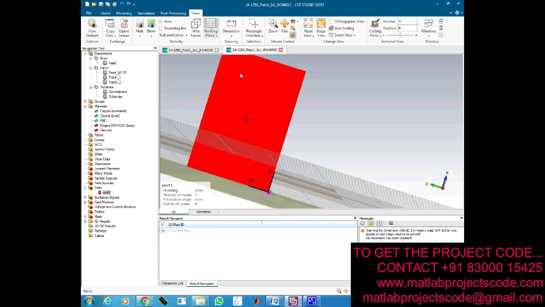The height and width of the screenshot is (307, 545).
Task: Switch to the Schematic view tab
Action: tap(204, 212)
